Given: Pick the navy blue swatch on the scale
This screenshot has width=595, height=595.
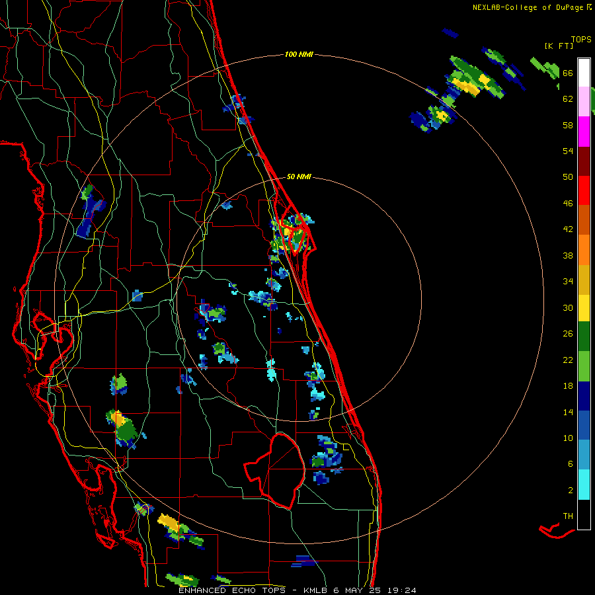Looking at the screenshot, I should pyautogui.click(x=584, y=396).
